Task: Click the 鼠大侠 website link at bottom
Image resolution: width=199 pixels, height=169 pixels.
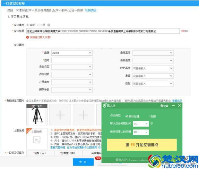Action: [132, 160]
